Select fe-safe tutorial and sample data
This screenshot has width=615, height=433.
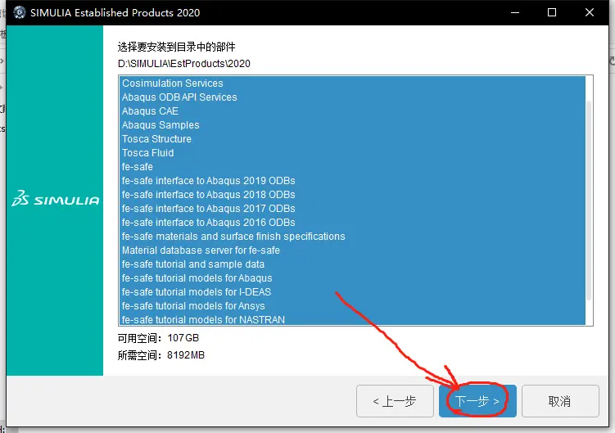[x=352, y=264]
